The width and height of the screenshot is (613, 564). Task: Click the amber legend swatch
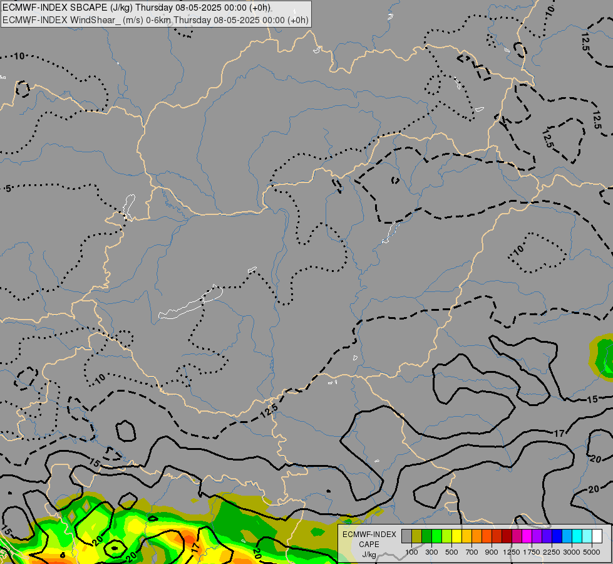pos(466,536)
